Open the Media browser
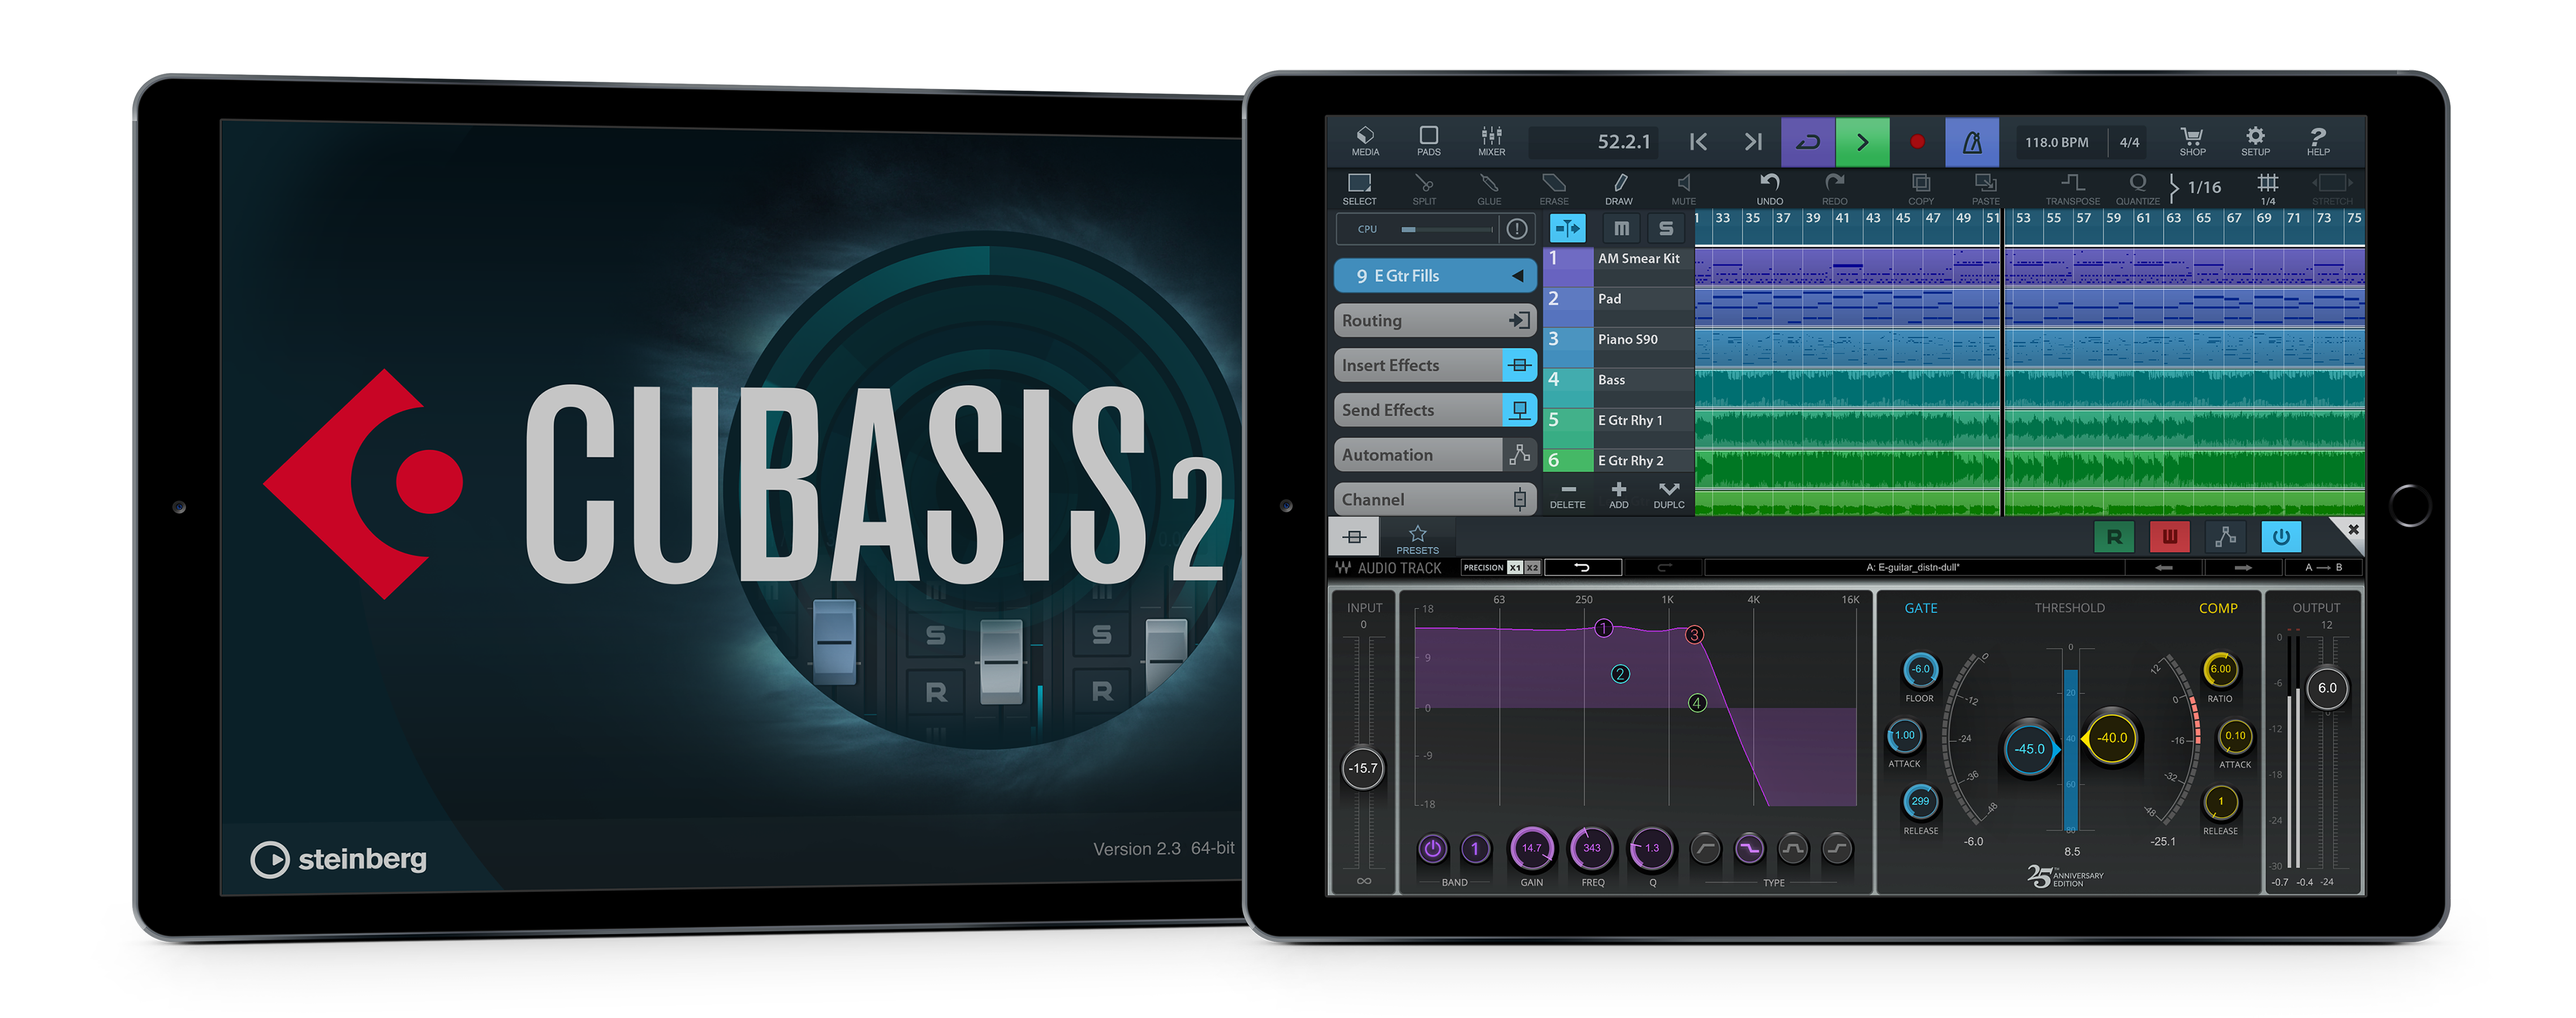The width and height of the screenshot is (2576, 1018). coord(1365,141)
